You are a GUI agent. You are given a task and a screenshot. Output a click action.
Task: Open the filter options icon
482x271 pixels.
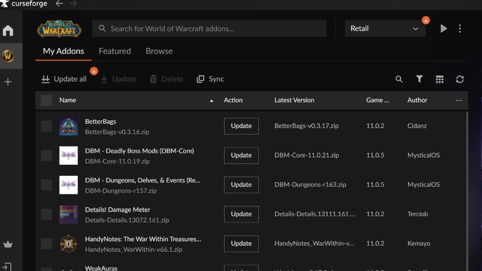tap(419, 79)
